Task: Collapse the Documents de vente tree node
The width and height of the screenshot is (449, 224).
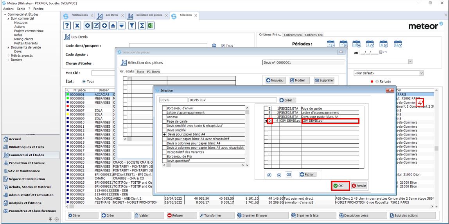Action: coord(9,47)
